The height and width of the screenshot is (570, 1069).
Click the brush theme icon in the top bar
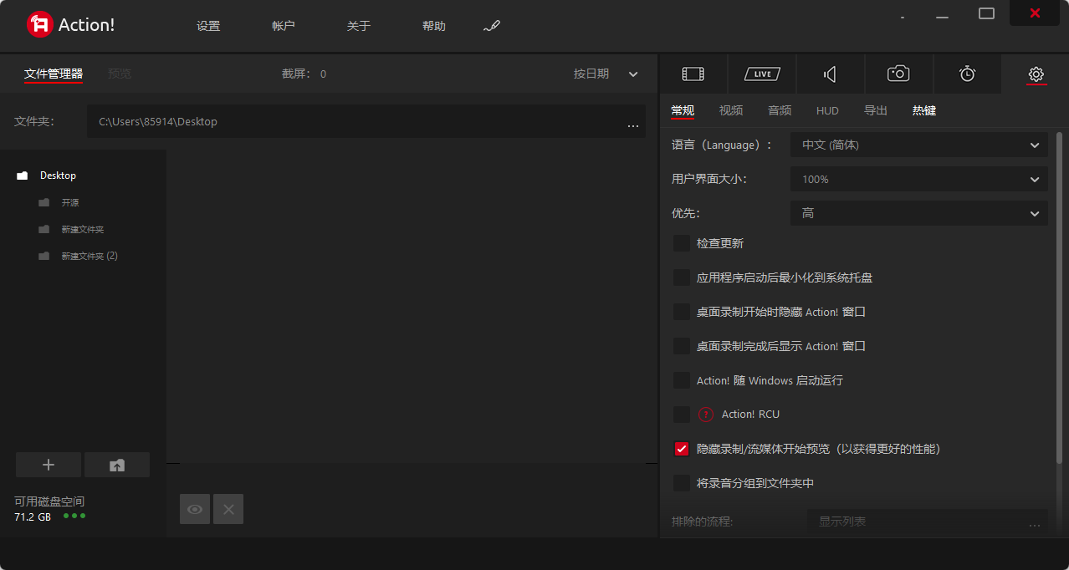click(x=492, y=26)
